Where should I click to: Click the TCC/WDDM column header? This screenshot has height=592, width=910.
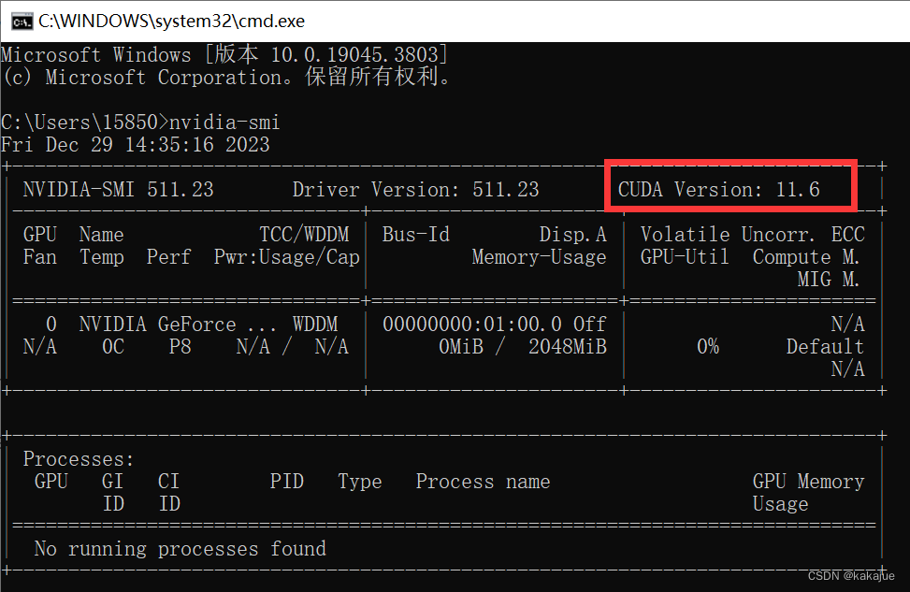(306, 234)
